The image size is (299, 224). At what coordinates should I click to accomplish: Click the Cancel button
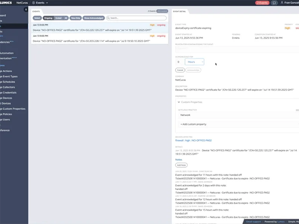pos(180,70)
